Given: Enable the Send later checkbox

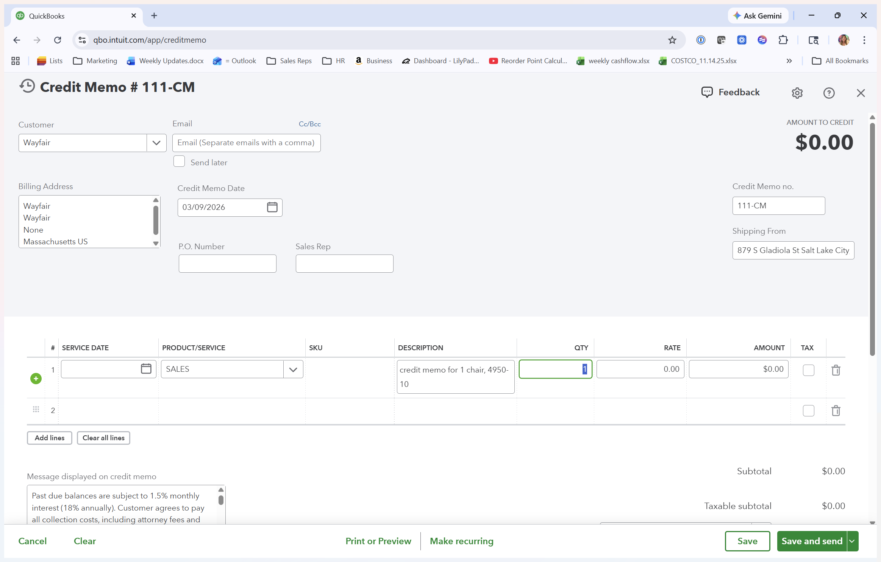Looking at the screenshot, I should point(179,161).
